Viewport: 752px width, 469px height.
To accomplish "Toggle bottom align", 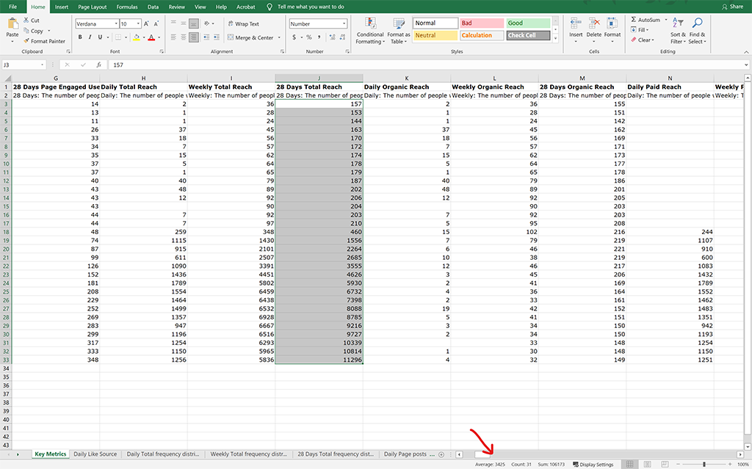I will click(x=193, y=23).
